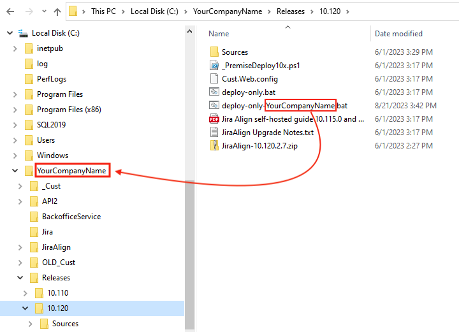The height and width of the screenshot is (332, 459).
Task: Expand the JiraAlign tree node
Action: 20,247
